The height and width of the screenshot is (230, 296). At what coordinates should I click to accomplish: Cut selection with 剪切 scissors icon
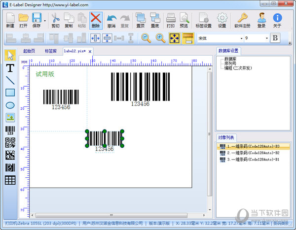tap(55, 20)
